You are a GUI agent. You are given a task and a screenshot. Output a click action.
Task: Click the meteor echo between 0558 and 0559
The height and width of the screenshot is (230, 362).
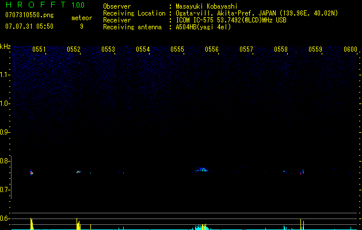click(302, 172)
